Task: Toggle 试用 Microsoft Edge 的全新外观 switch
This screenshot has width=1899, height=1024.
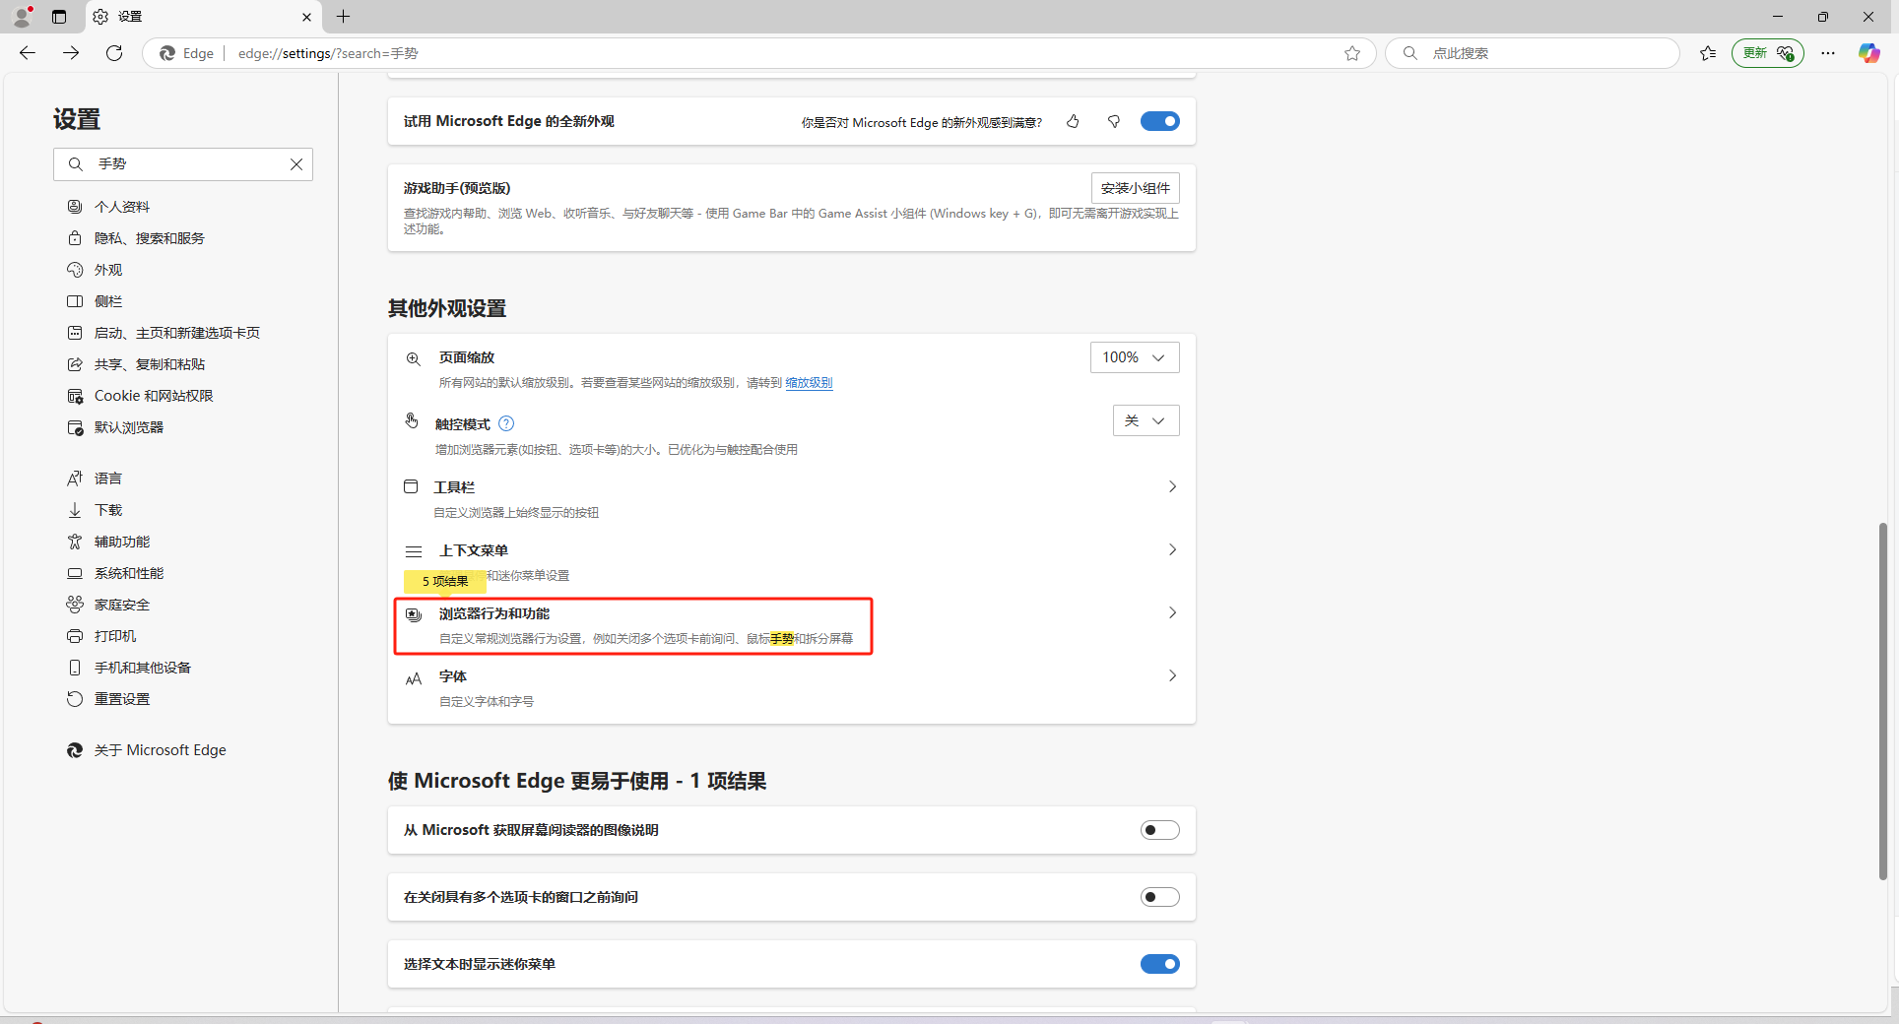Action: 1159,121
